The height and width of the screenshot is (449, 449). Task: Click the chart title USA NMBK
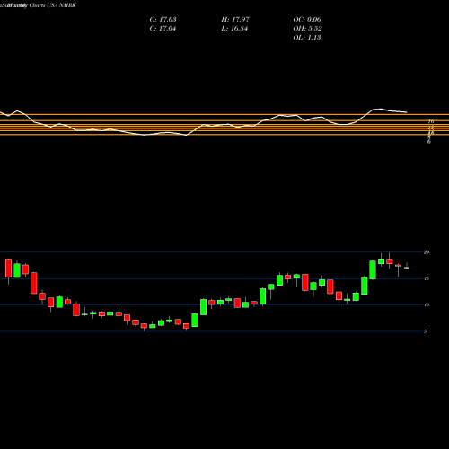click(x=61, y=5)
